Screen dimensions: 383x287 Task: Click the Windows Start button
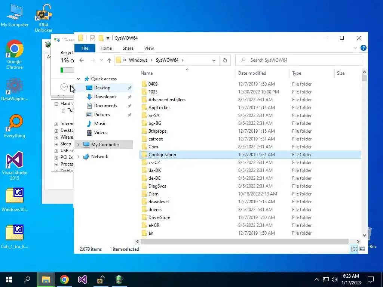click(x=9, y=280)
